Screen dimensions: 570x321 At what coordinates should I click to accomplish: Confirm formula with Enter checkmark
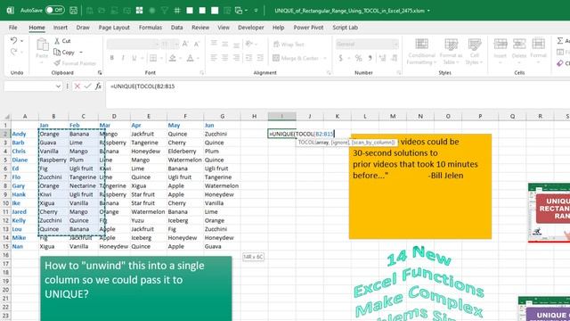click(x=87, y=86)
